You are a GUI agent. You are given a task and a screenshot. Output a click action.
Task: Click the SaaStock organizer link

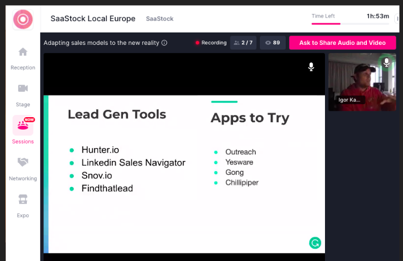coord(160,19)
